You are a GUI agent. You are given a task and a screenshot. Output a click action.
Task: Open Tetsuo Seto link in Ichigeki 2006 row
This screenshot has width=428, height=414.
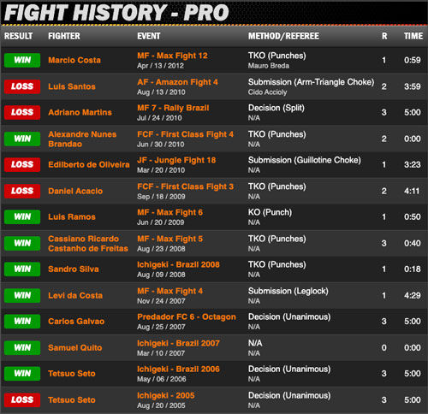[x=72, y=374]
